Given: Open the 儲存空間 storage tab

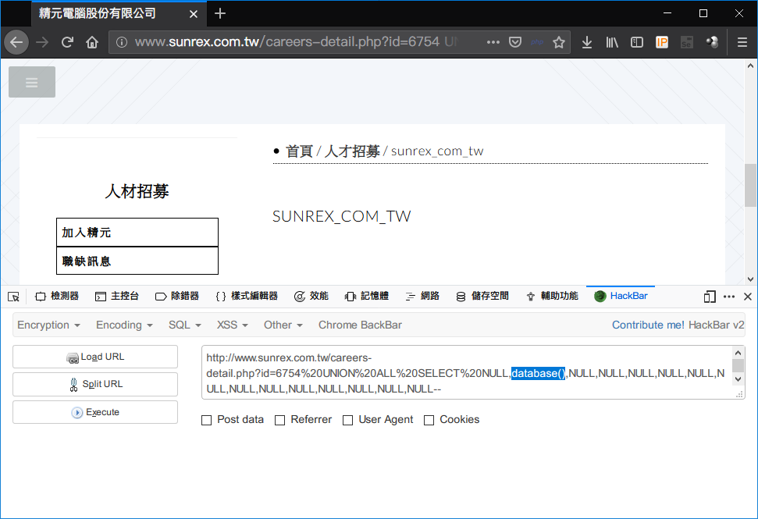Looking at the screenshot, I should click(x=482, y=297).
